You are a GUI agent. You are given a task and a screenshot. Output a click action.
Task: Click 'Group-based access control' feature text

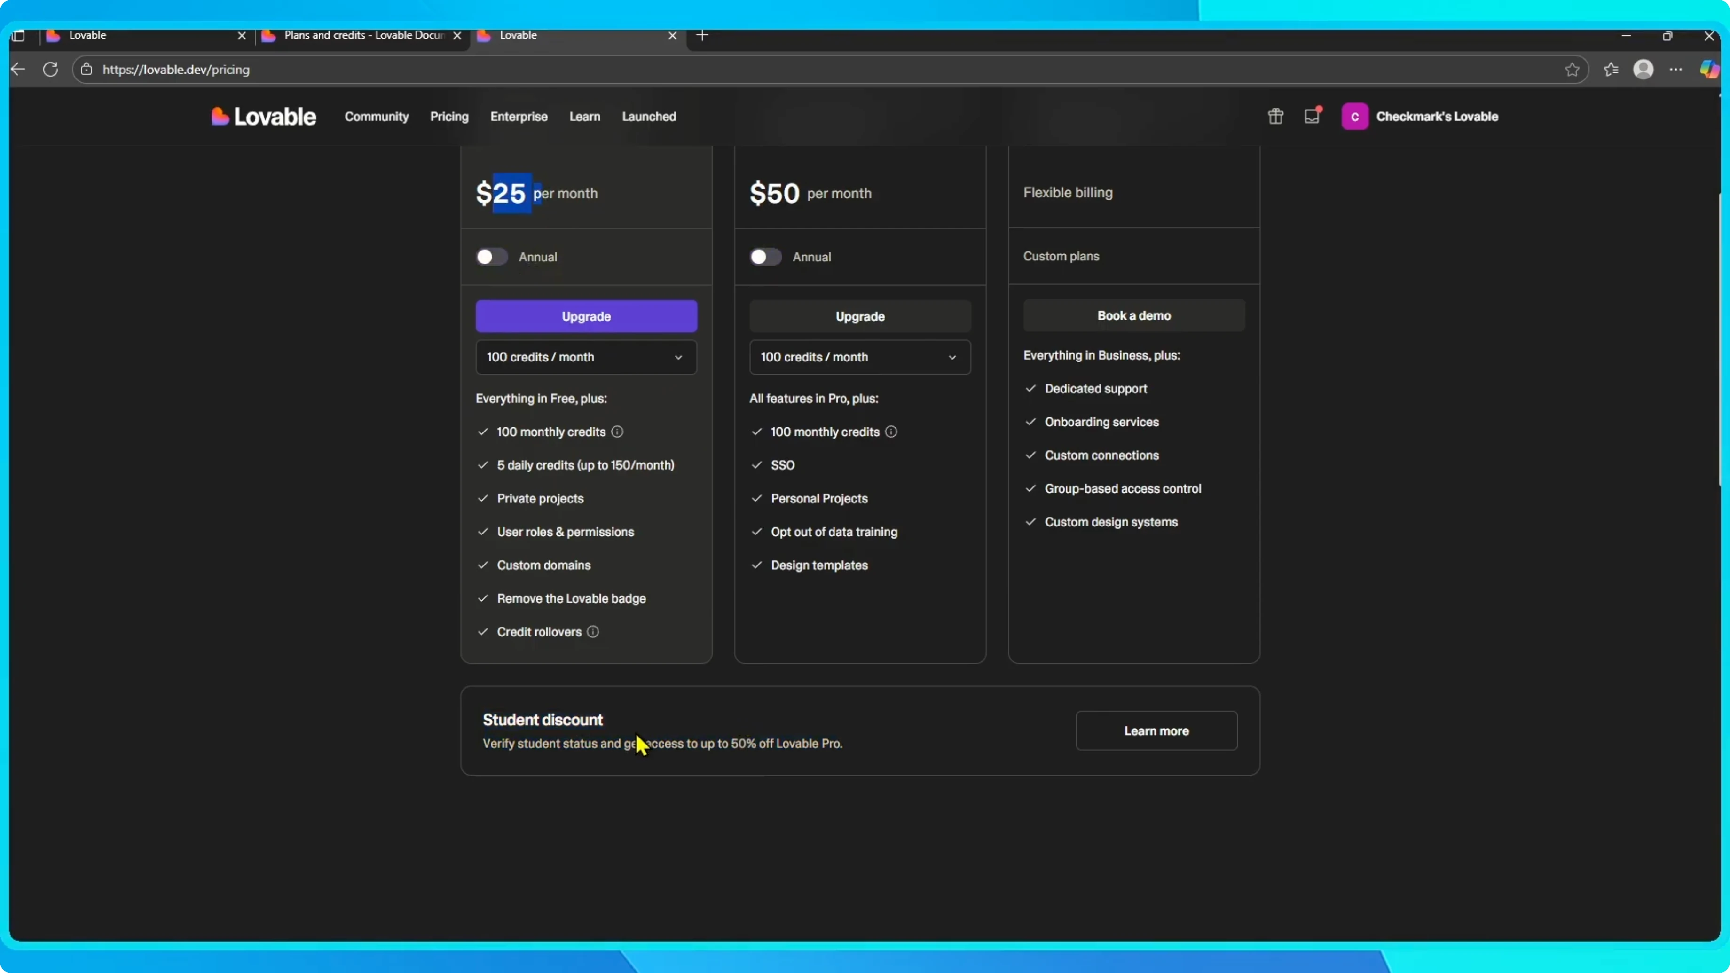pos(1123,489)
